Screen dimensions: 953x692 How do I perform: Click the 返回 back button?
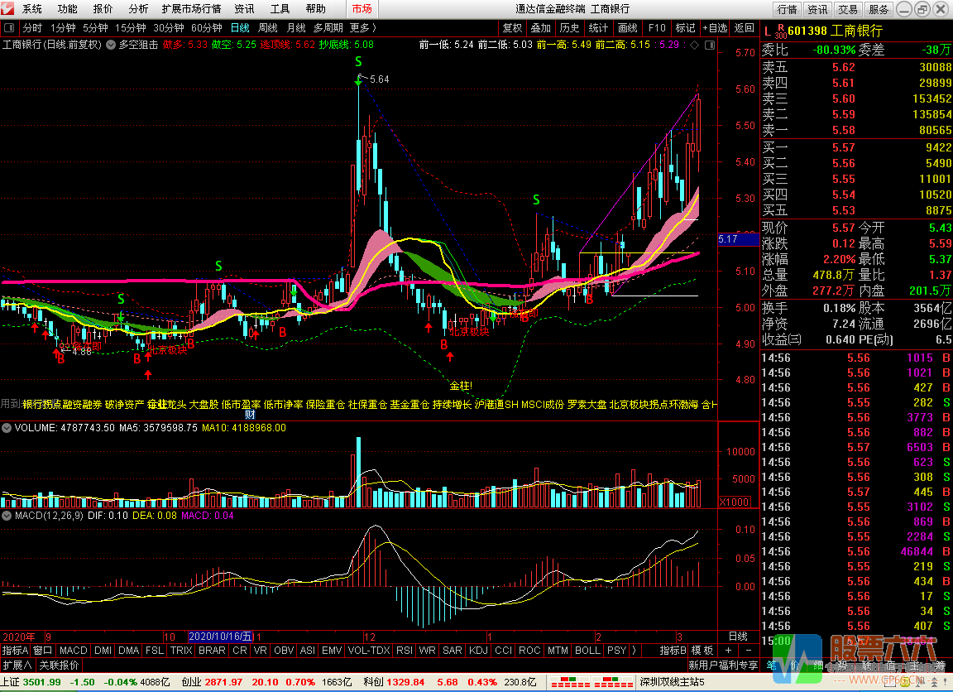(745, 28)
